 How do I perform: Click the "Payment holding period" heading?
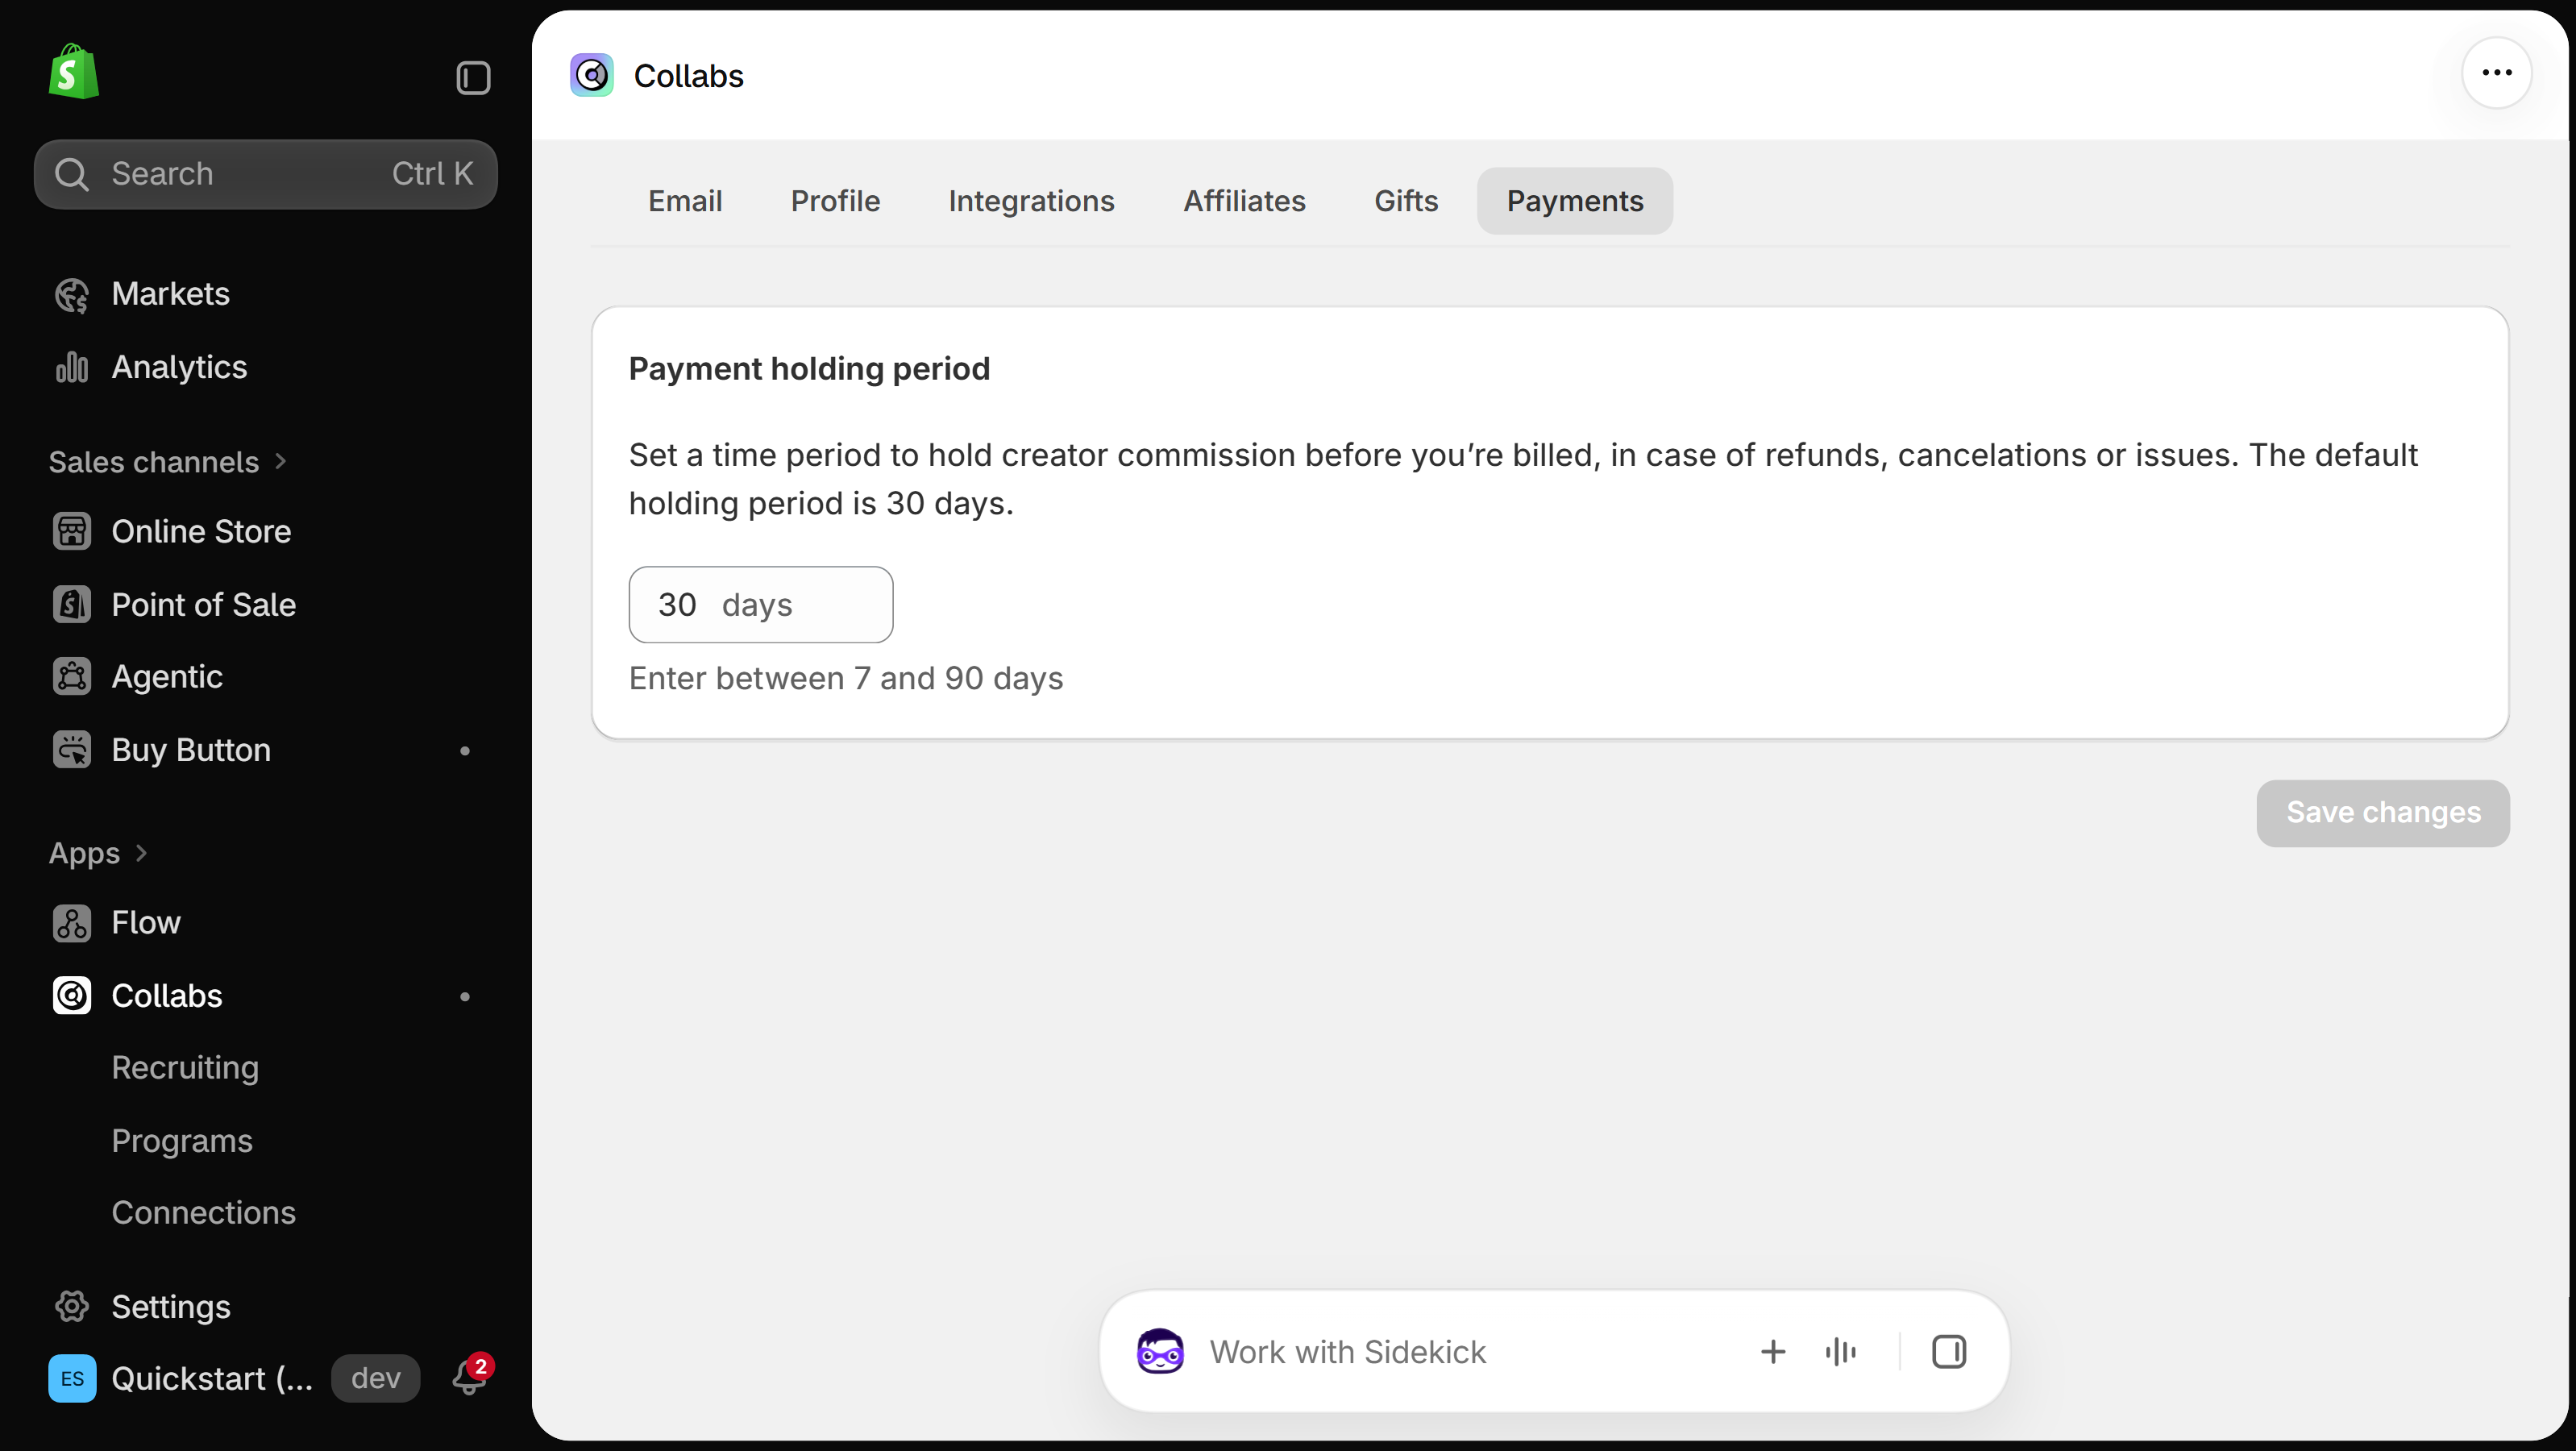tap(809, 369)
